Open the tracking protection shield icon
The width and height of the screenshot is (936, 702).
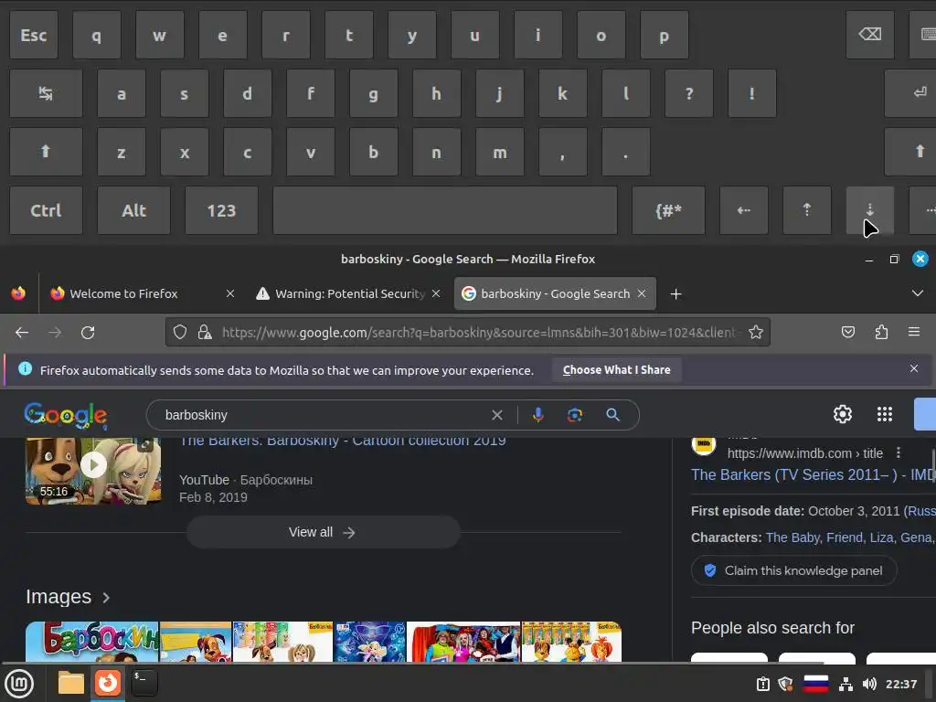coord(180,332)
